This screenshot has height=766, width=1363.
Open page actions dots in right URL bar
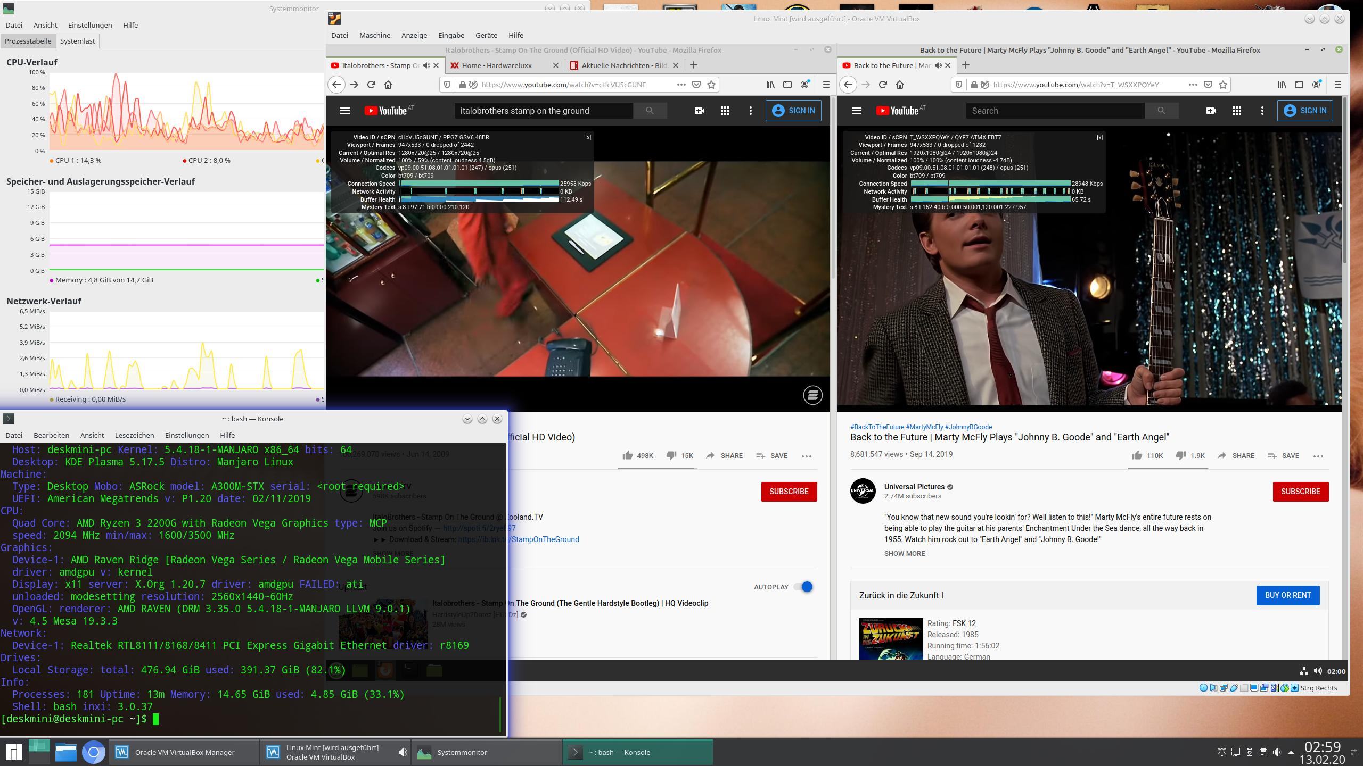(x=1193, y=85)
